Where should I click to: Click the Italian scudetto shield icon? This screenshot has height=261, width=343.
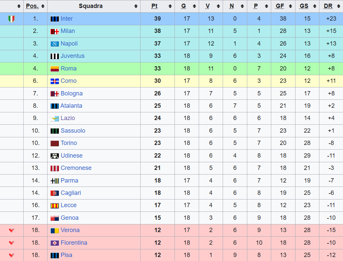11,19
